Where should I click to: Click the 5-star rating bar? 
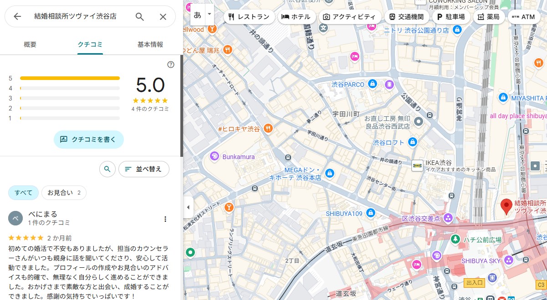click(x=70, y=78)
